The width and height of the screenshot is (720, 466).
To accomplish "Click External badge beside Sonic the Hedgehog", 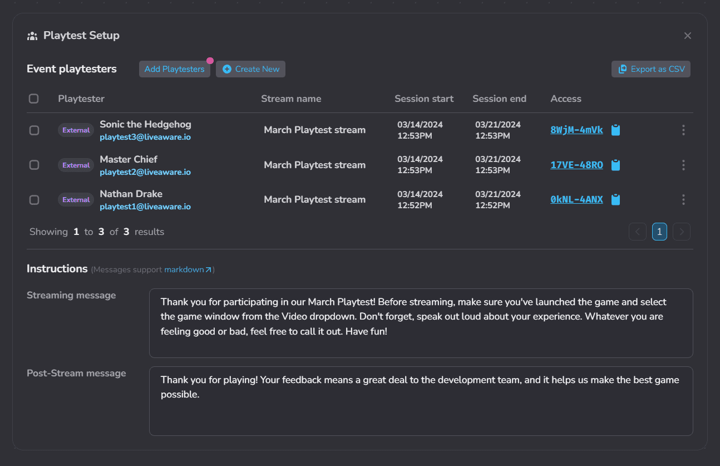I will (76, 130).
